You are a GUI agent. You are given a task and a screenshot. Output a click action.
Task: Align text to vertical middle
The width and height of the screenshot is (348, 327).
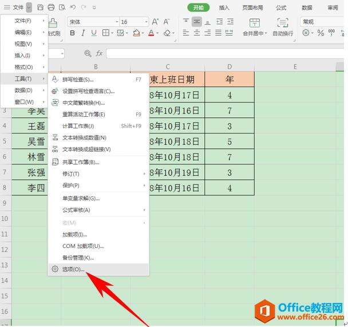click(197, 22)
